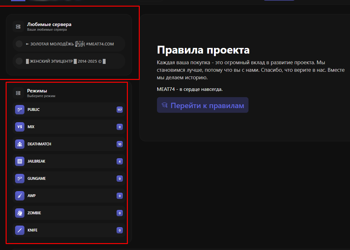Image resolution: width=350 pixels, height=250 pixels.
Task: Click the JAILBREAK mode cage icon
Action: 19,161
